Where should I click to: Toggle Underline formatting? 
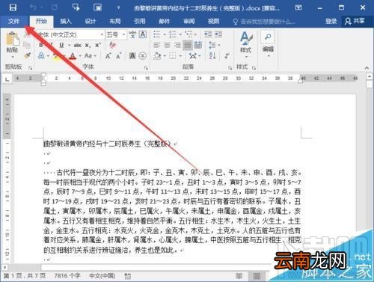coord(61,45)
